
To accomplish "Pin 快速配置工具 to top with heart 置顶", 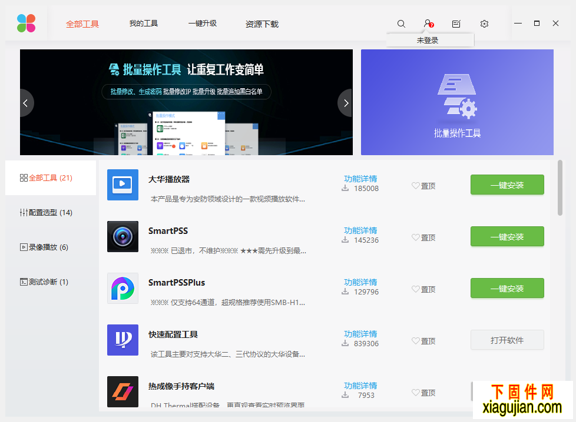I will tap(423, 341).
